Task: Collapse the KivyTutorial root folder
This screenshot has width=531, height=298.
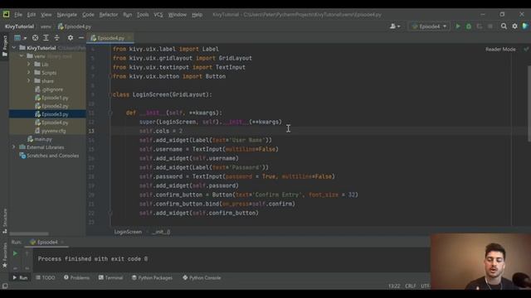Action: [14, 48]
